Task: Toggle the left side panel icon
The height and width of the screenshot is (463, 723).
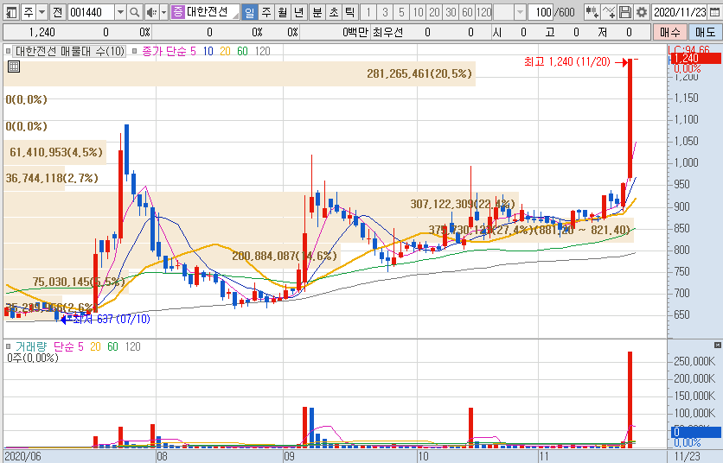Action: click(x=10, y=12)
